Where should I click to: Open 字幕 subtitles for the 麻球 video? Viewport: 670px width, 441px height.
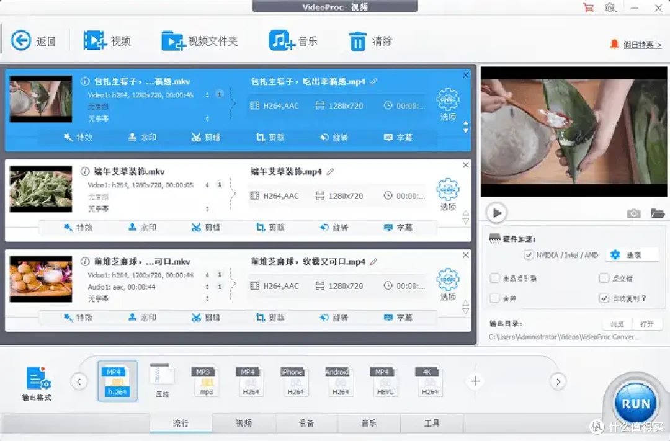pyautogui.click(x=398, y=318)
